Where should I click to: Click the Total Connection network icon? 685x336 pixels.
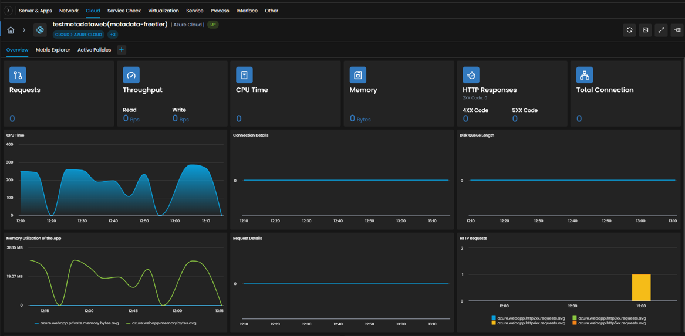pyautogui.click(x=585, y=75)
